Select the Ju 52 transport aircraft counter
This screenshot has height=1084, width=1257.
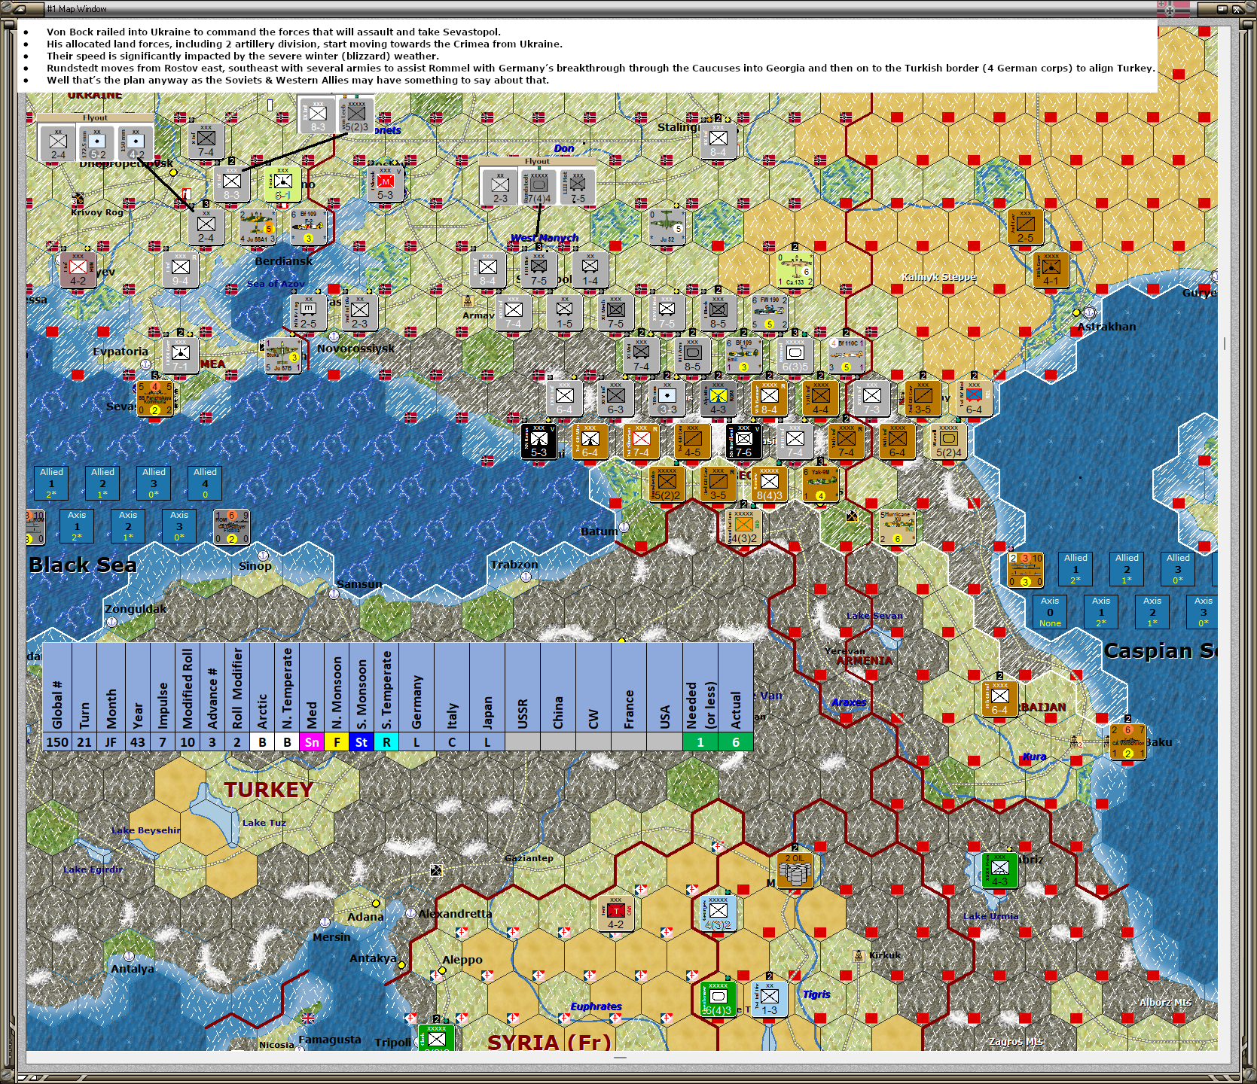coord(667,227)
